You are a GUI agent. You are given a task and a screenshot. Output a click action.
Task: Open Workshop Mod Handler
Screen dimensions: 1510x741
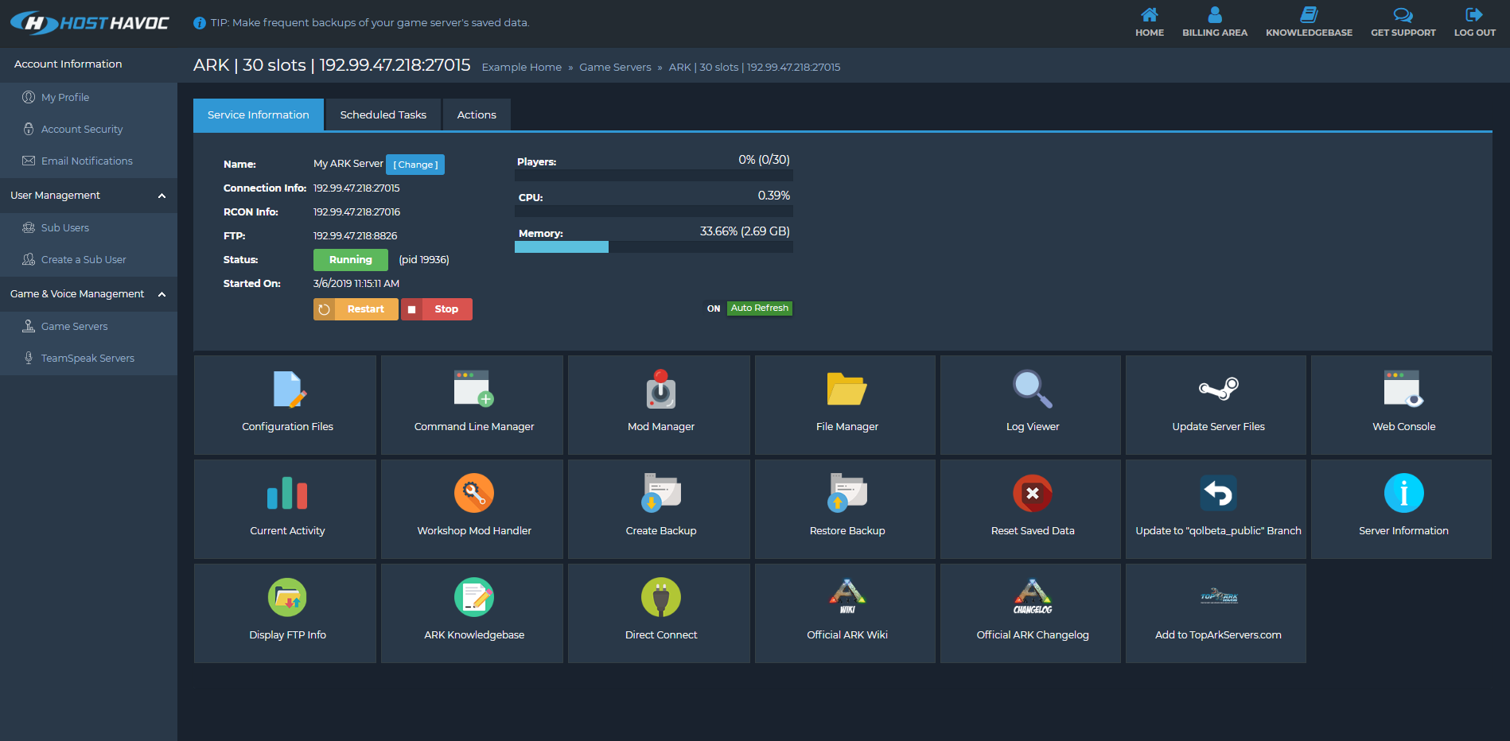473,509
